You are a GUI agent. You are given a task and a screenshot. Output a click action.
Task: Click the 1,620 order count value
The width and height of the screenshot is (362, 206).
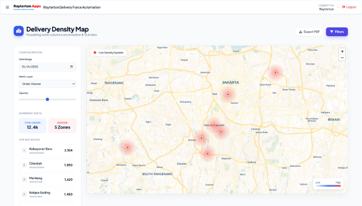pyautogui.click(x=68, y=179)
